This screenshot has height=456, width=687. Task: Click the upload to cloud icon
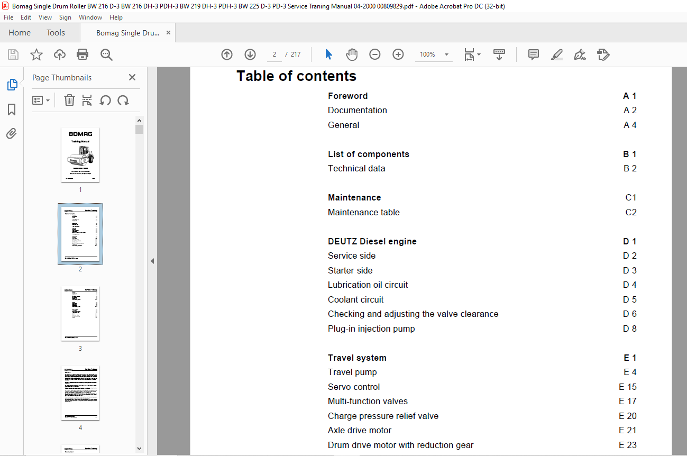point(60,54)
